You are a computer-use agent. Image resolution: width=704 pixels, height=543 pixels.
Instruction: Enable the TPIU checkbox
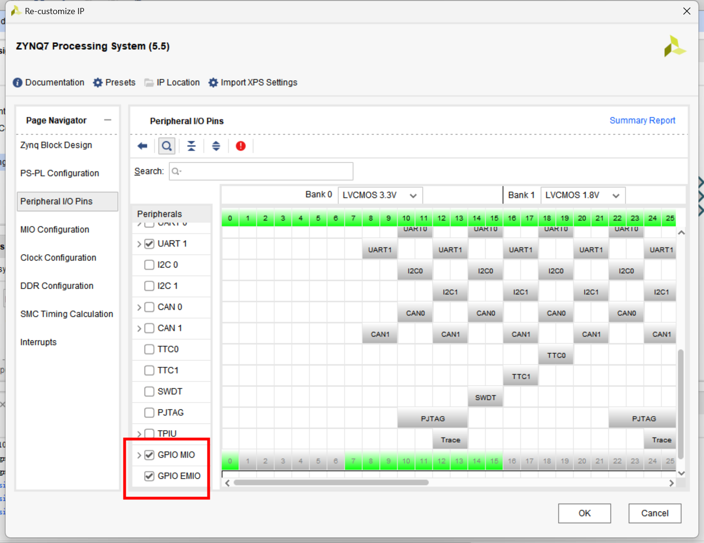pos(149,434)
